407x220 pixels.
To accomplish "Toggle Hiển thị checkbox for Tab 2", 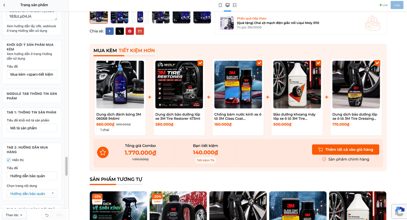I will (x=9, y=160).
